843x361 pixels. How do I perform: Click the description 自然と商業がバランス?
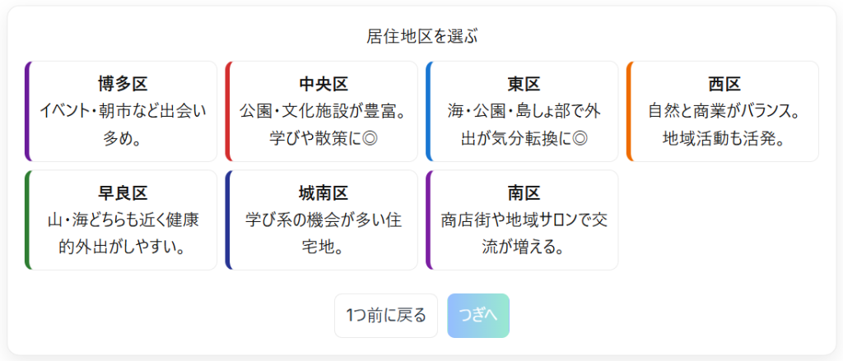click(724, 123)
